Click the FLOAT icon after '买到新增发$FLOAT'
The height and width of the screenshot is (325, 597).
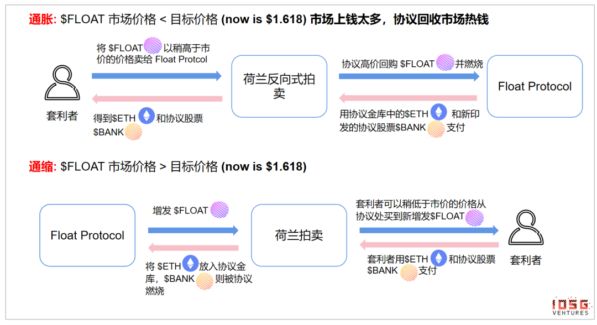(x=474, y=218)
